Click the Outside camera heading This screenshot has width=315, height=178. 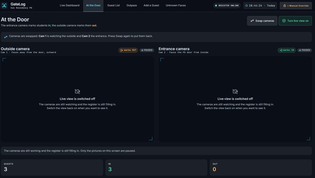[15, 49]
